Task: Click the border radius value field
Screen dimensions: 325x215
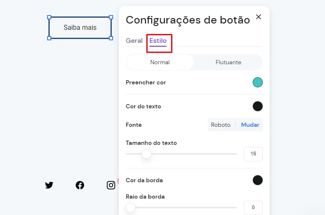Action: 253,207
